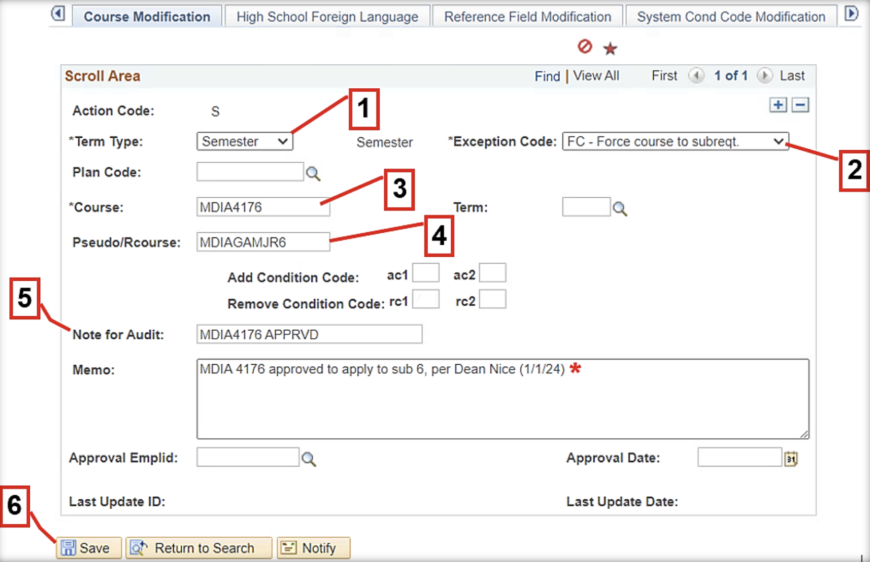This screenshot has width=870, height=562.
Task: Click the View All link
Action: tap(596, 76)
